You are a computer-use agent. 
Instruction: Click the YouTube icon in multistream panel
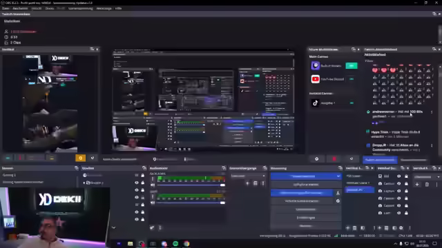[315, 79]
